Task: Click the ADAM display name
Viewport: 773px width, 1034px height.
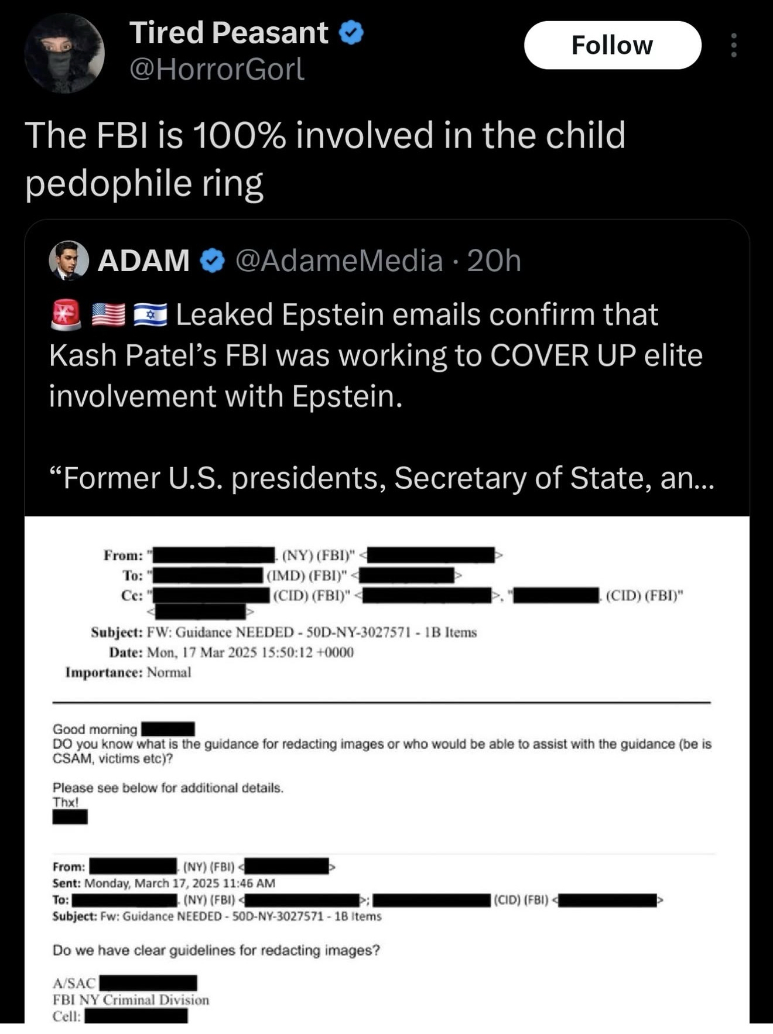Action: coord(143,261)
